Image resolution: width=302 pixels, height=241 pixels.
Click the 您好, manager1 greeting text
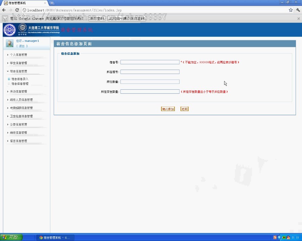coord(28,41)
